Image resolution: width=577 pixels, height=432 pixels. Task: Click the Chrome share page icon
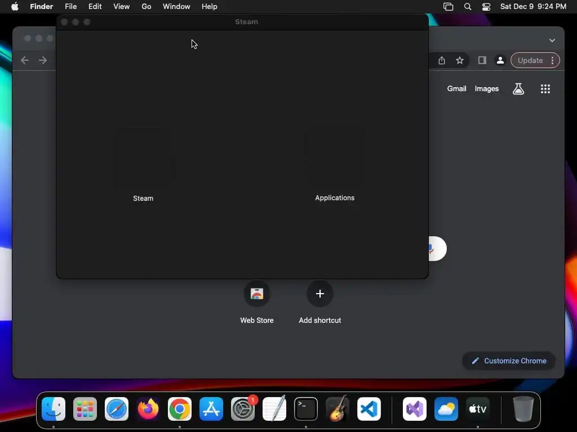coord(442,61)
